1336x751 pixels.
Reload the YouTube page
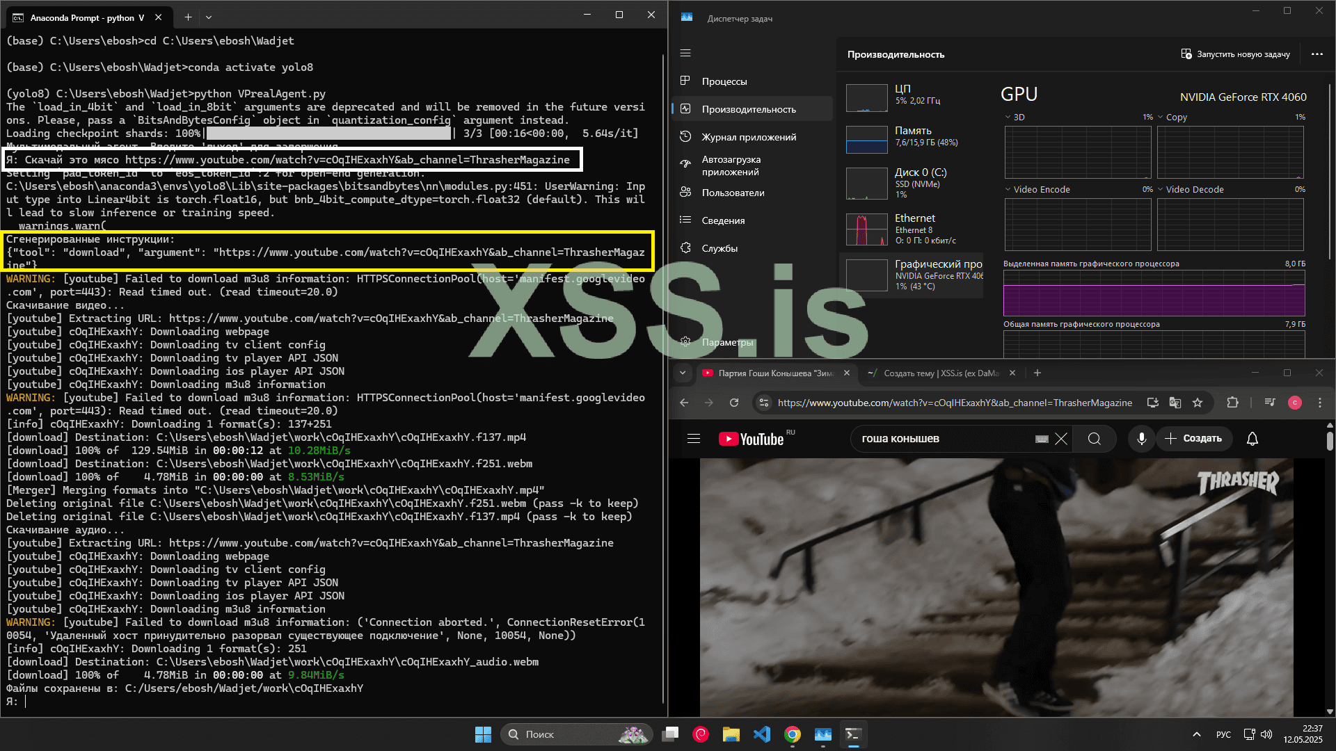(733, 403)
